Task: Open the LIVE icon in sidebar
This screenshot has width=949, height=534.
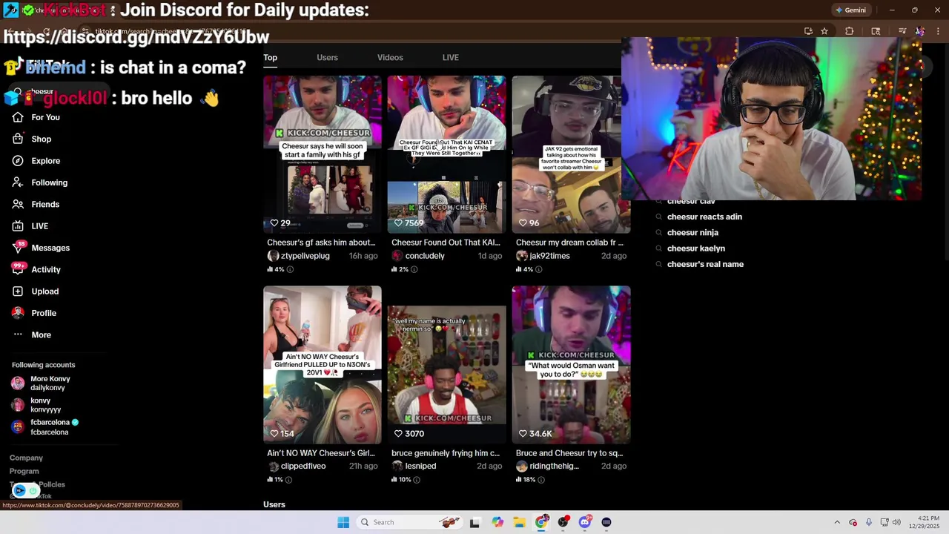Action: pos(18,226)
